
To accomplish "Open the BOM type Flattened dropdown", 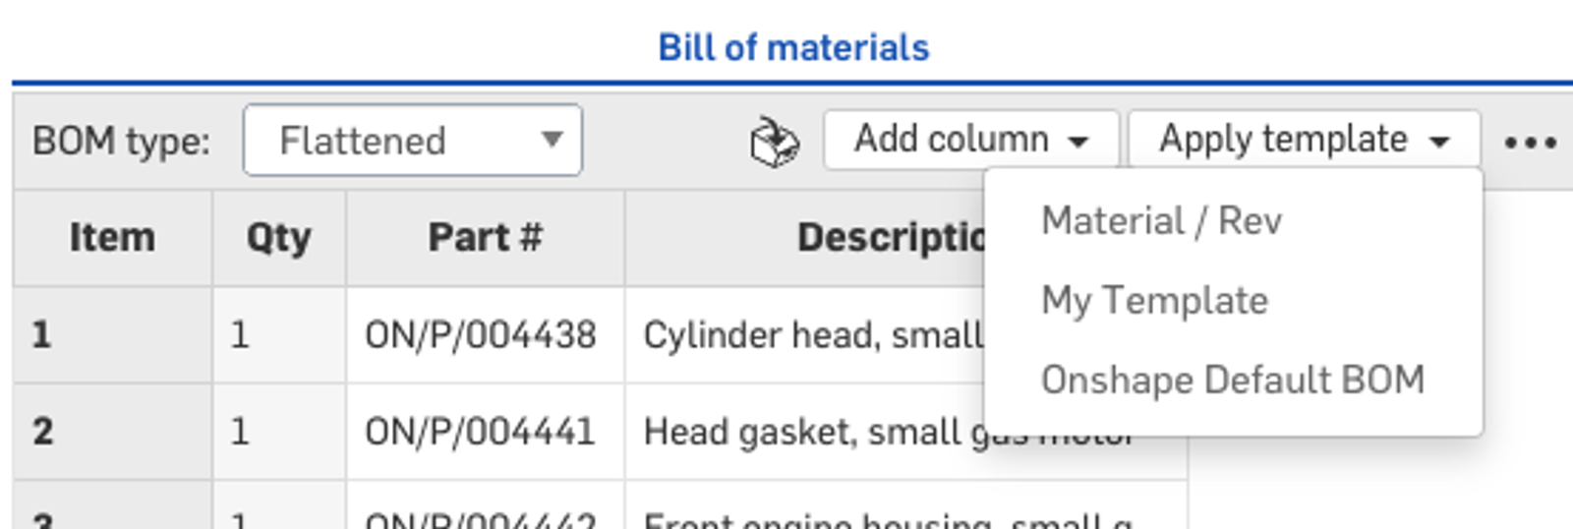I will point(413,141).
